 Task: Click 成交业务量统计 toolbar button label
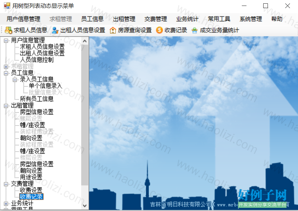point(219,30)
